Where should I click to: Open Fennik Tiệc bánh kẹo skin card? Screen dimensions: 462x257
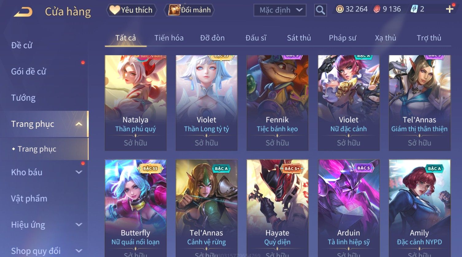click(277, 103)
